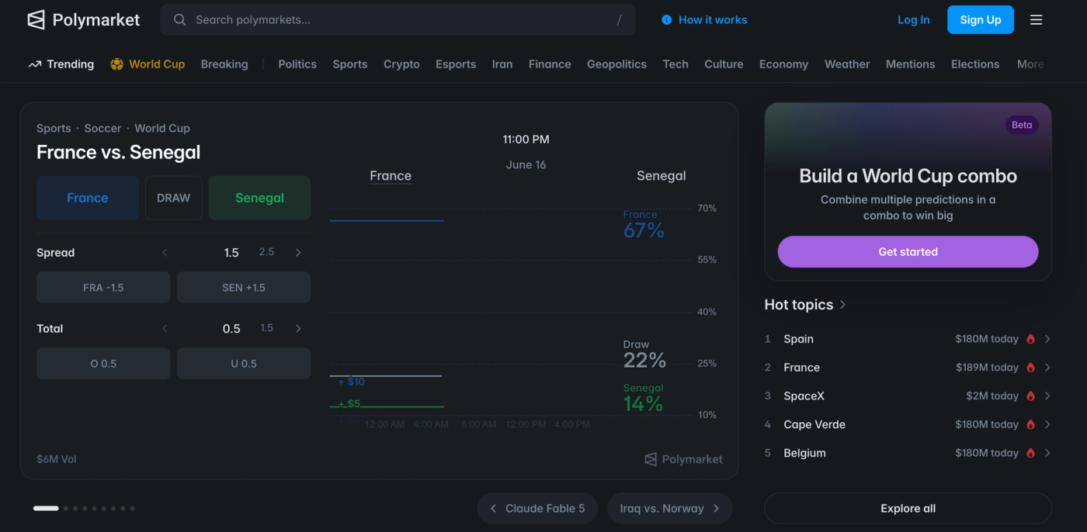1087x532 pixels.
Task: Click the More categories item
Action: click(1030, 64)
